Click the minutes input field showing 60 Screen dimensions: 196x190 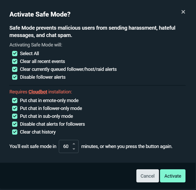66,146
